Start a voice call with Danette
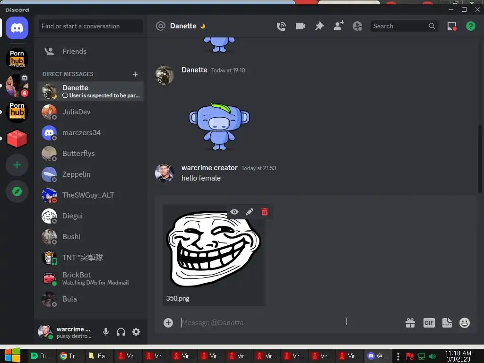 (x=281, y=26)
